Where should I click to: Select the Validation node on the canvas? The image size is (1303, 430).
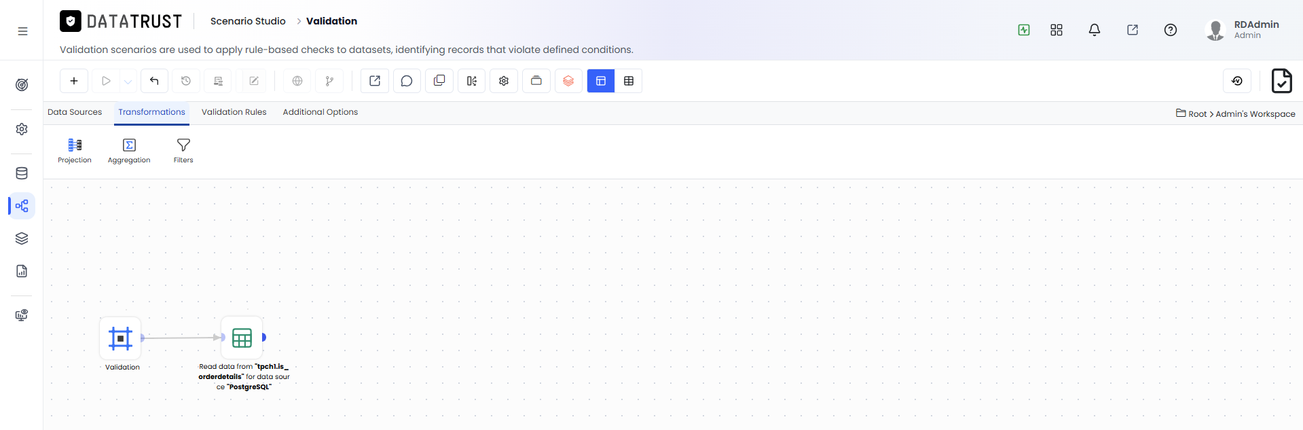(121, 338)
